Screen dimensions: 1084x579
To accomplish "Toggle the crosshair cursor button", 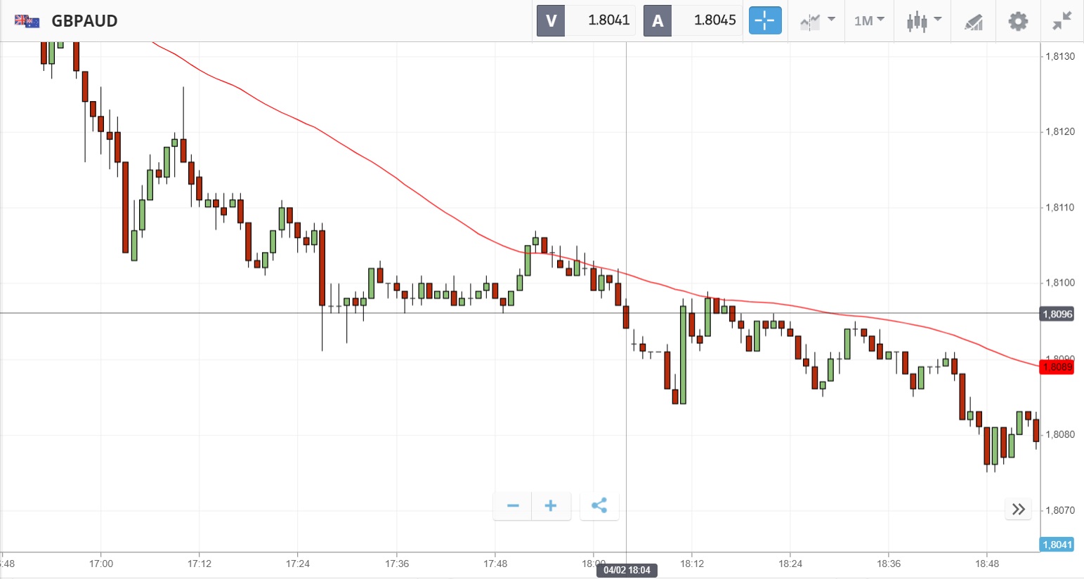I will [x=764, y=20].
